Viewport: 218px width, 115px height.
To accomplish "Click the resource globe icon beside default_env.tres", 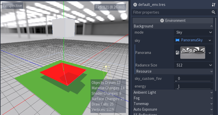I will pos(135,5).
